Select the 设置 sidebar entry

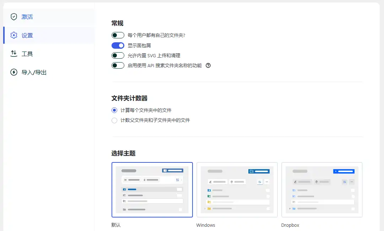27,35
